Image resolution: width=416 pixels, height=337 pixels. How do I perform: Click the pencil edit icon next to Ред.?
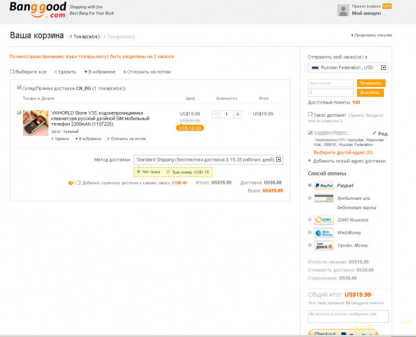click(x=374, y=133)
